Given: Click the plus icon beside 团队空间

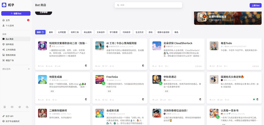Looking at the screenshot, I should pos(29,69).
